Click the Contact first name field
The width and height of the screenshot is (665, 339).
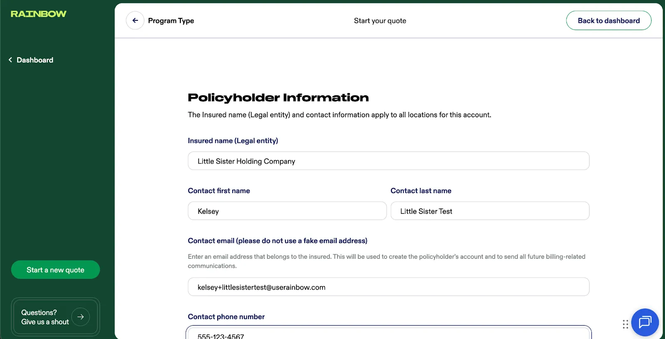(287, 211)
